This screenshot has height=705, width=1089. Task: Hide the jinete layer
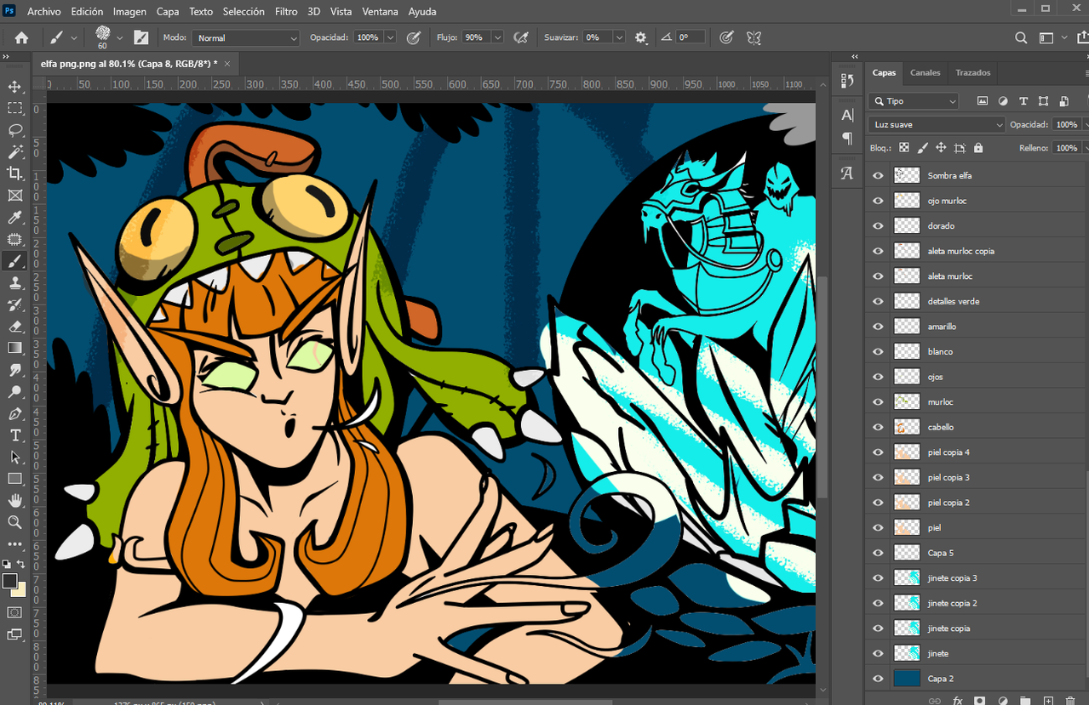(878, 653)
